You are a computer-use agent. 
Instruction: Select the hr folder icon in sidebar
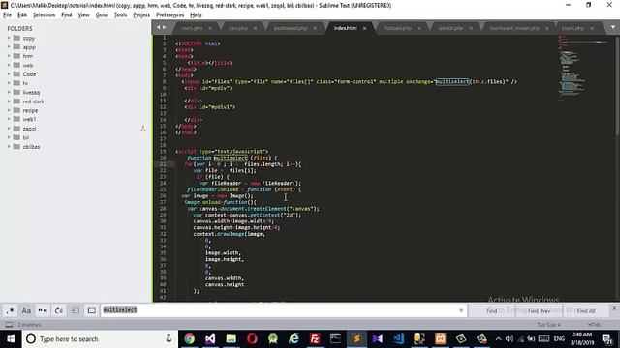click(x=16, y=83)
